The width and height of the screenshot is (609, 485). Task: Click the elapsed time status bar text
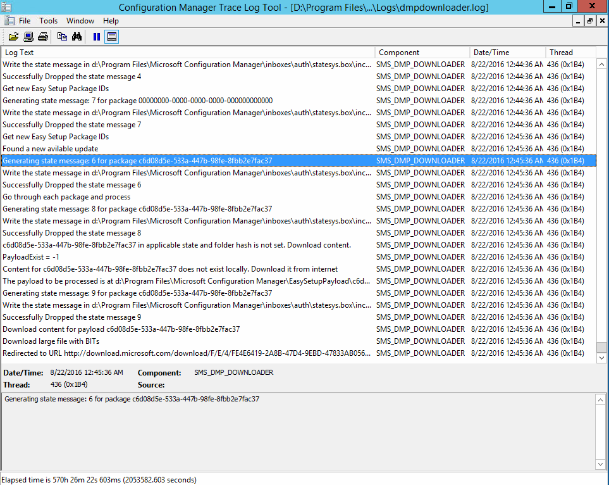click(x=99, y=480)
